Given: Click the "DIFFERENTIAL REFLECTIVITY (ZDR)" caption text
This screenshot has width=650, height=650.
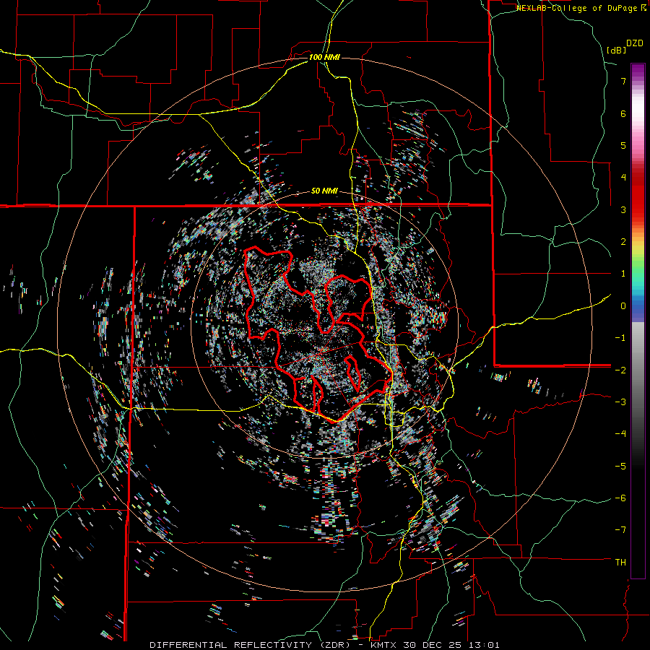Looking at the screenshot, I should 251,645.
